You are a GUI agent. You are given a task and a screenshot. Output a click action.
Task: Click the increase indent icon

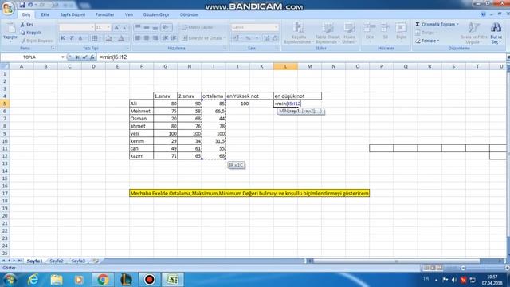click(x=174, y=38)
